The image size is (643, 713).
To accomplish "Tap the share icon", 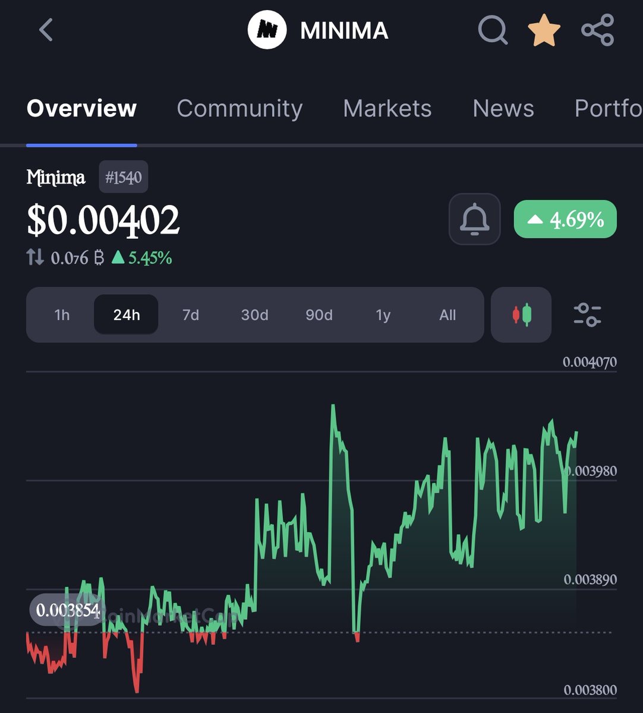I will [597, 30].
